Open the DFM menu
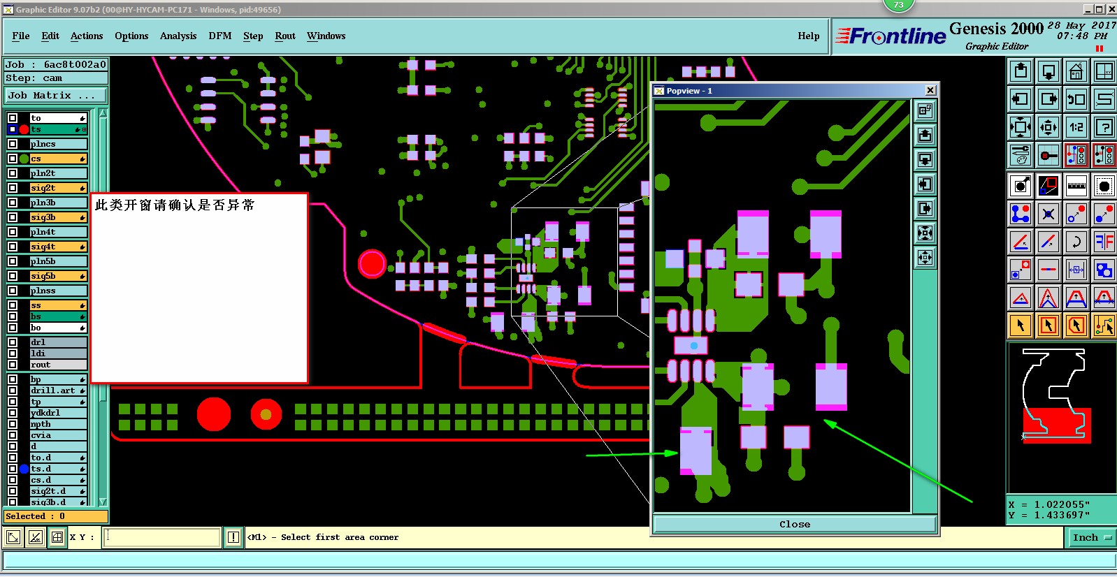Screen dimensions: 1117x577 coord(220,36)
